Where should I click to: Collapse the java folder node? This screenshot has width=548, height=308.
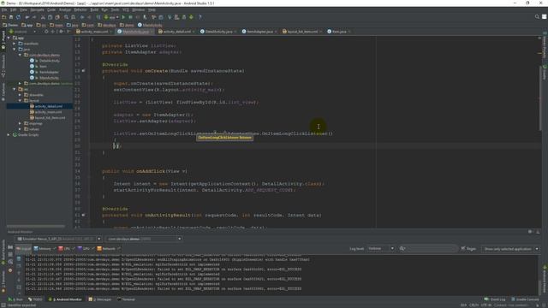[15, 50]
